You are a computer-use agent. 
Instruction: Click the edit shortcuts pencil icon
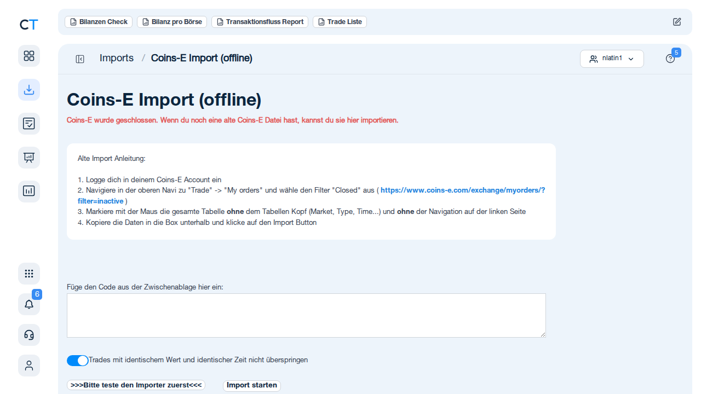click(677, 22)
